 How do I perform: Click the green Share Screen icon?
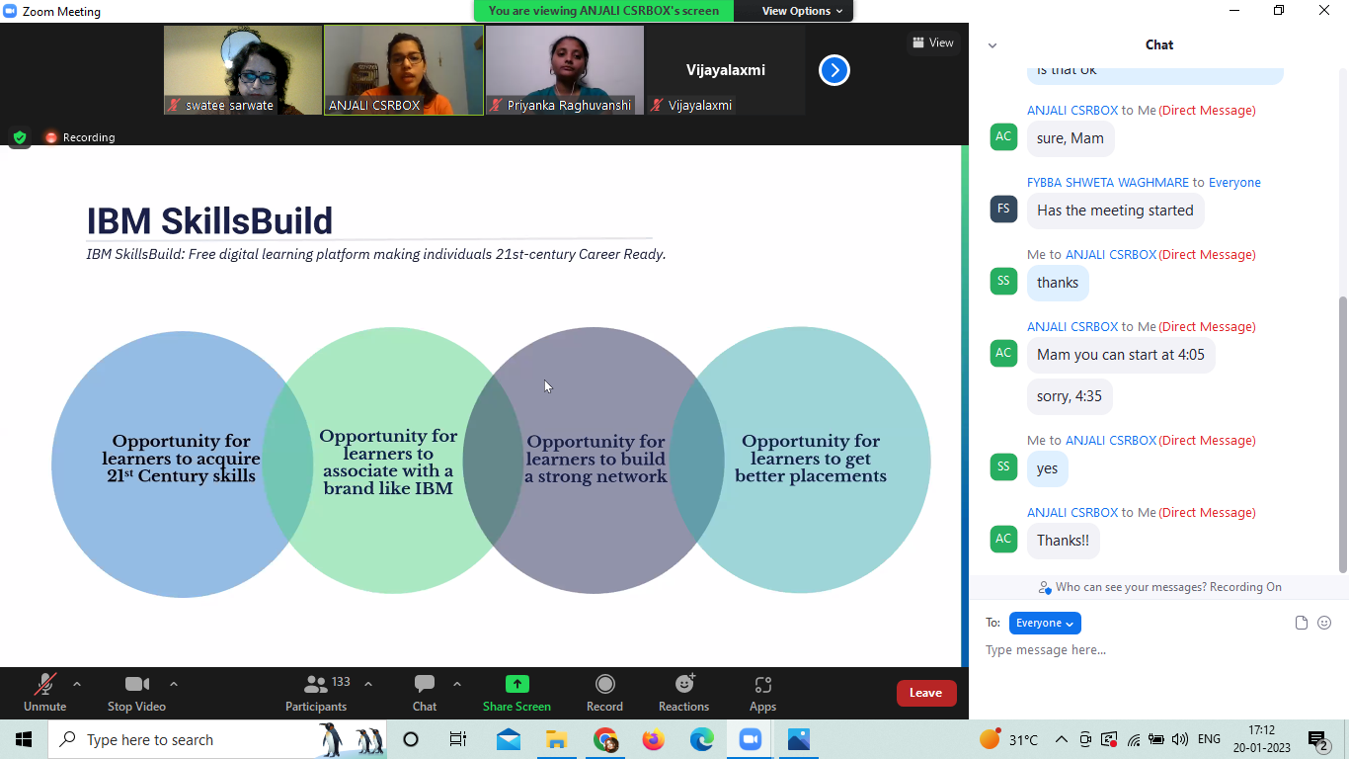pyautogui.click(x=516, y=684)
